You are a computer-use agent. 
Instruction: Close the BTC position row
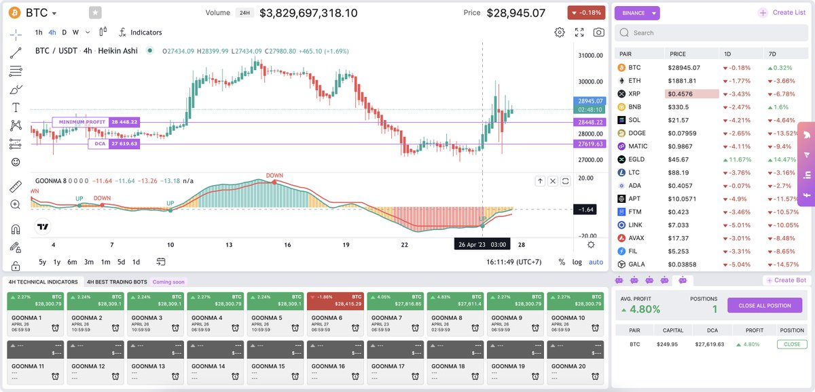[x=792, y=344]
